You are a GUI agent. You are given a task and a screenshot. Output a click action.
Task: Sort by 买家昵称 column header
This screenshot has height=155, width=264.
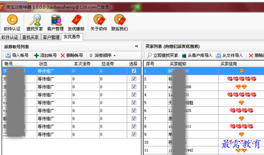(x=193, y=64)
